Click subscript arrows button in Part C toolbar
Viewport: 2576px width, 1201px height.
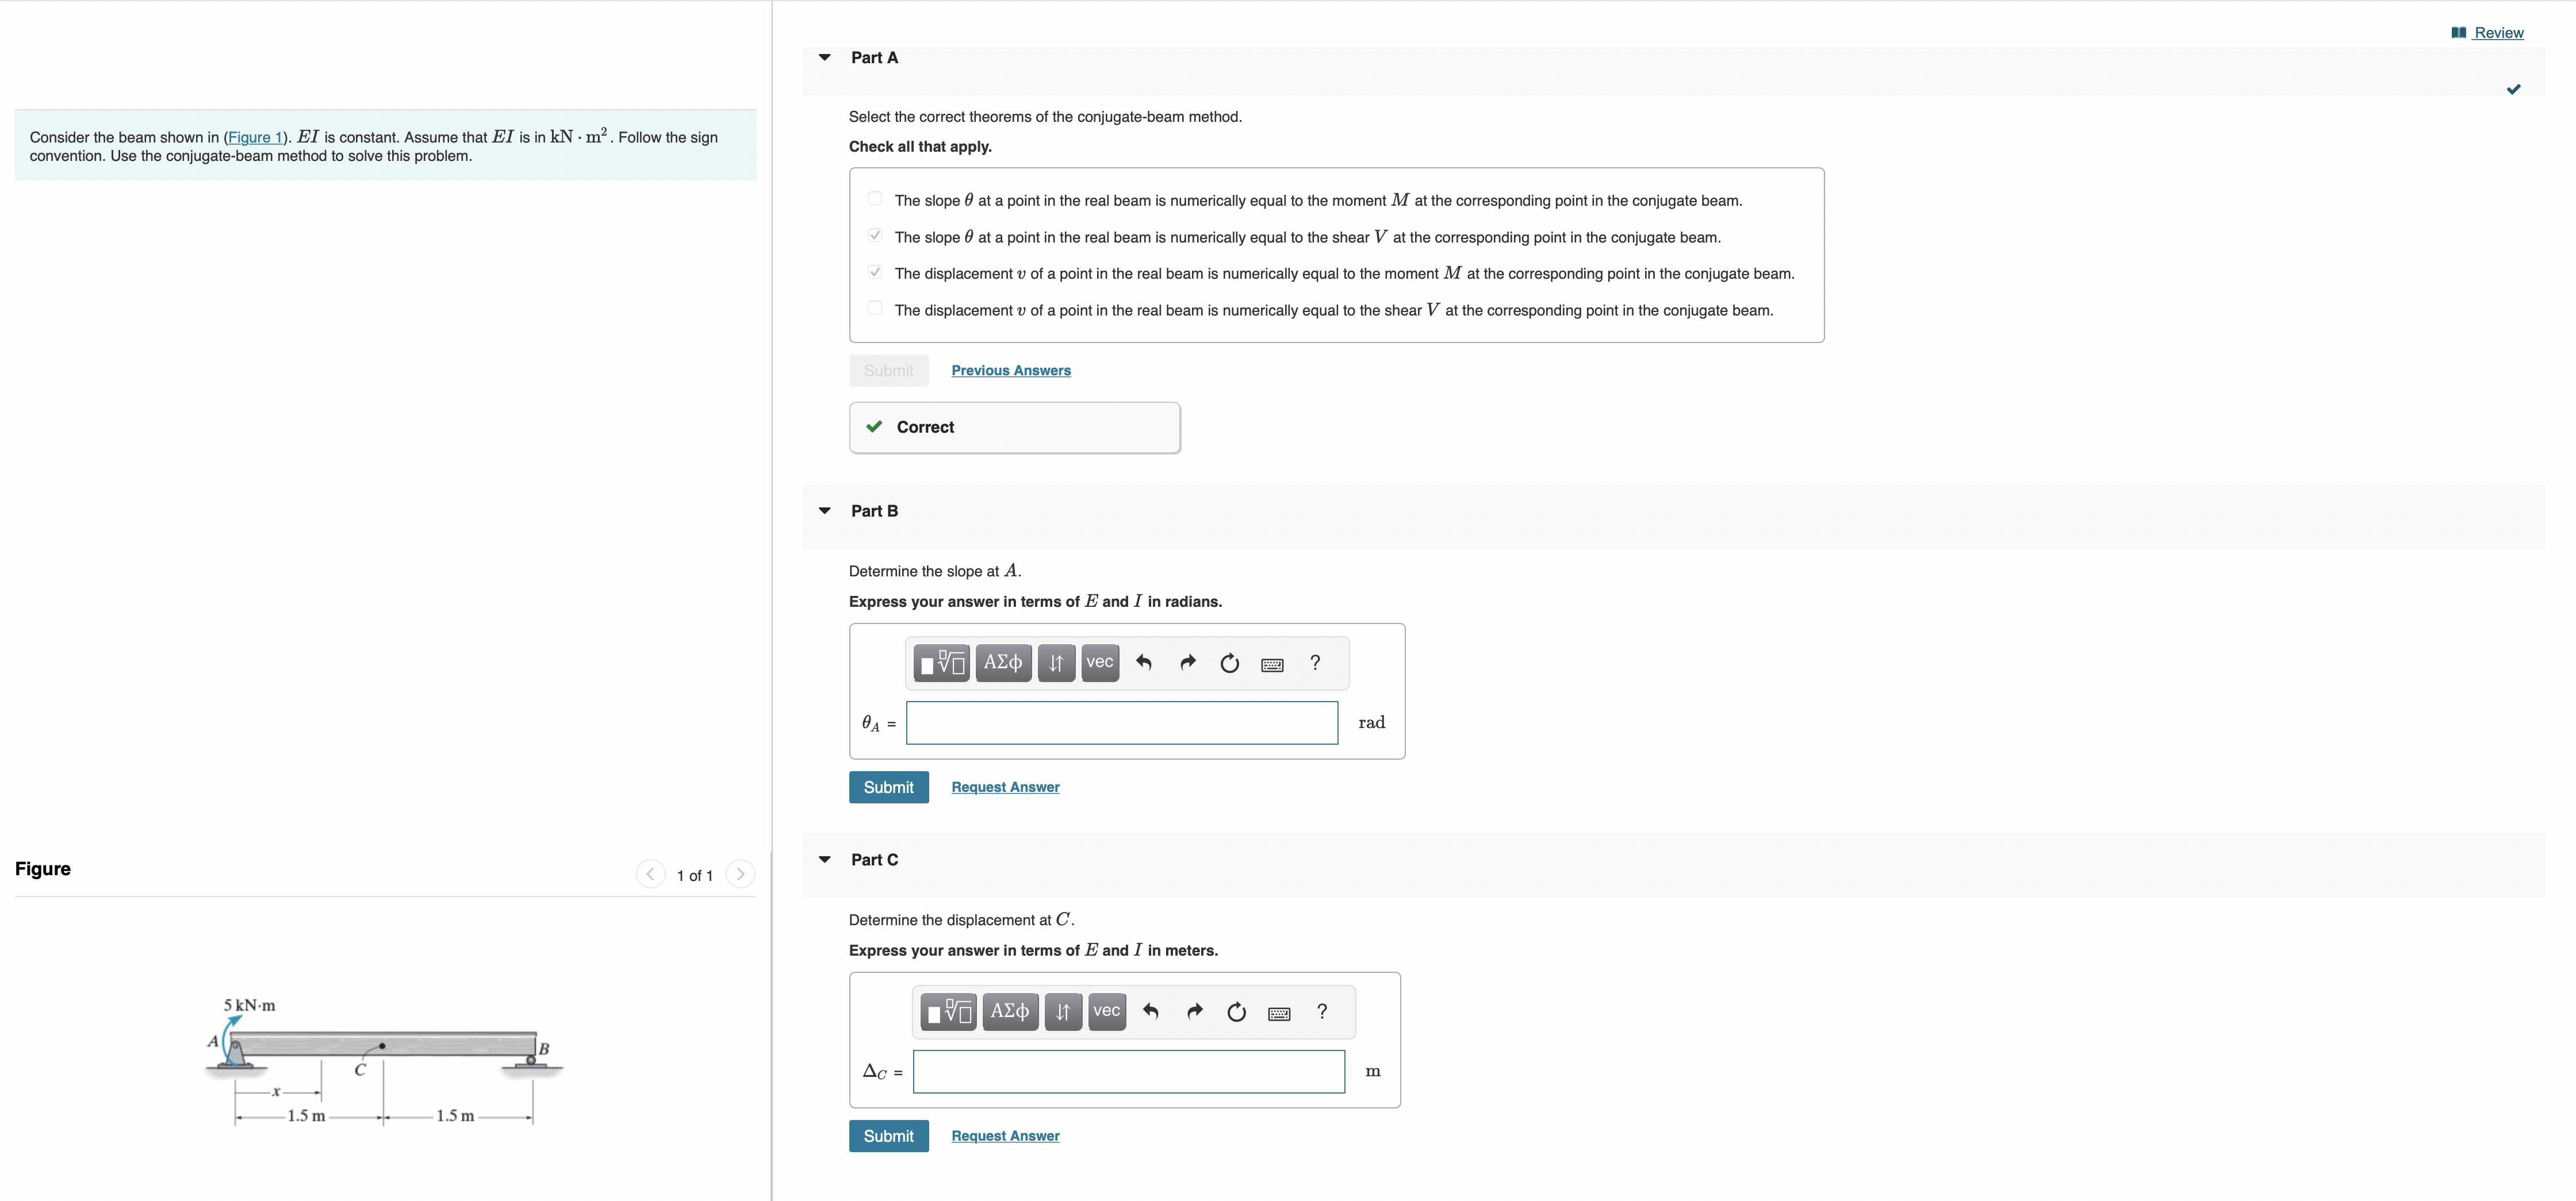click(1062, 1011)
